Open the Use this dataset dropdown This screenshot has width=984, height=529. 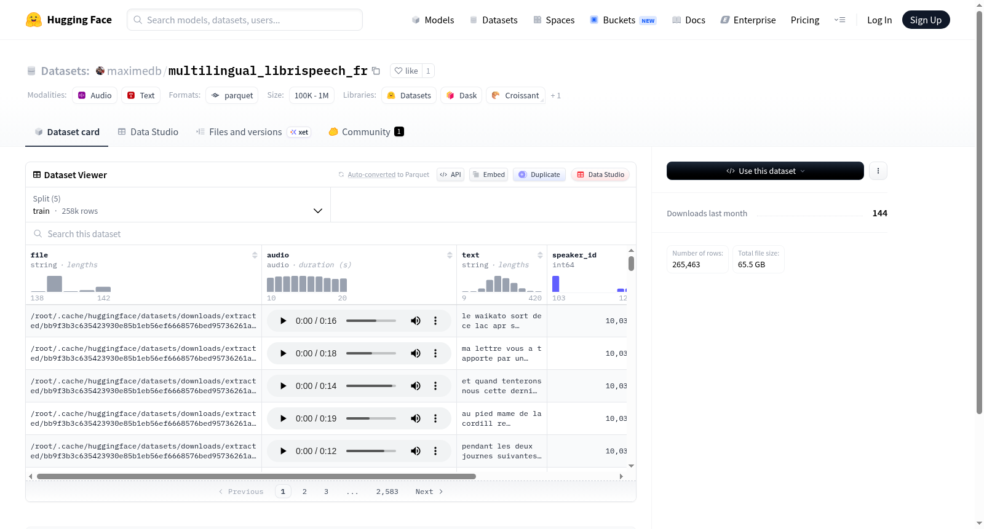pos(765,171)
